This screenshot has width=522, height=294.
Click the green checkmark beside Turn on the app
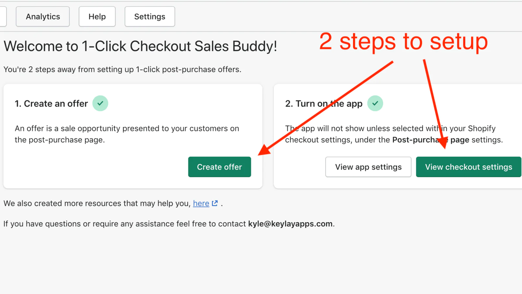coord(375,103)
